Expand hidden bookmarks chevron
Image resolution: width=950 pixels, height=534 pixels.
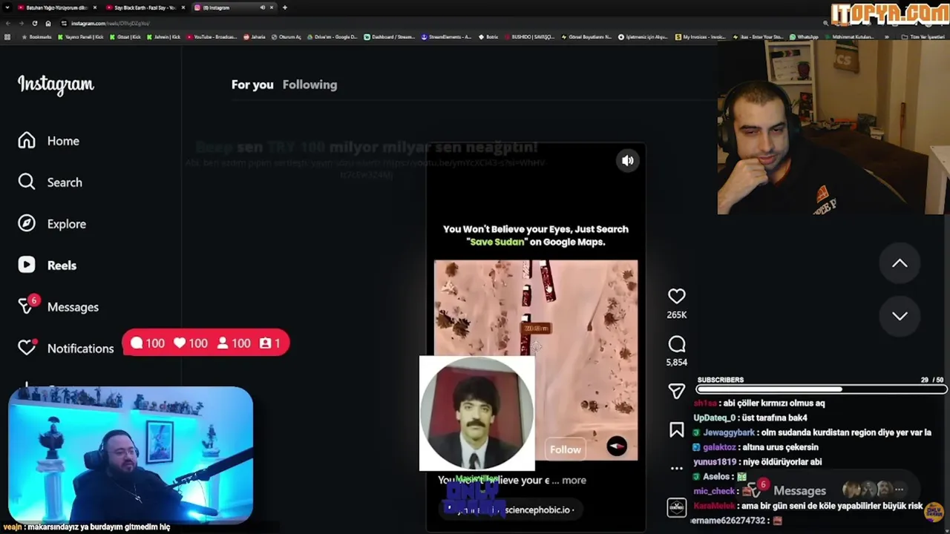[887, 36]
